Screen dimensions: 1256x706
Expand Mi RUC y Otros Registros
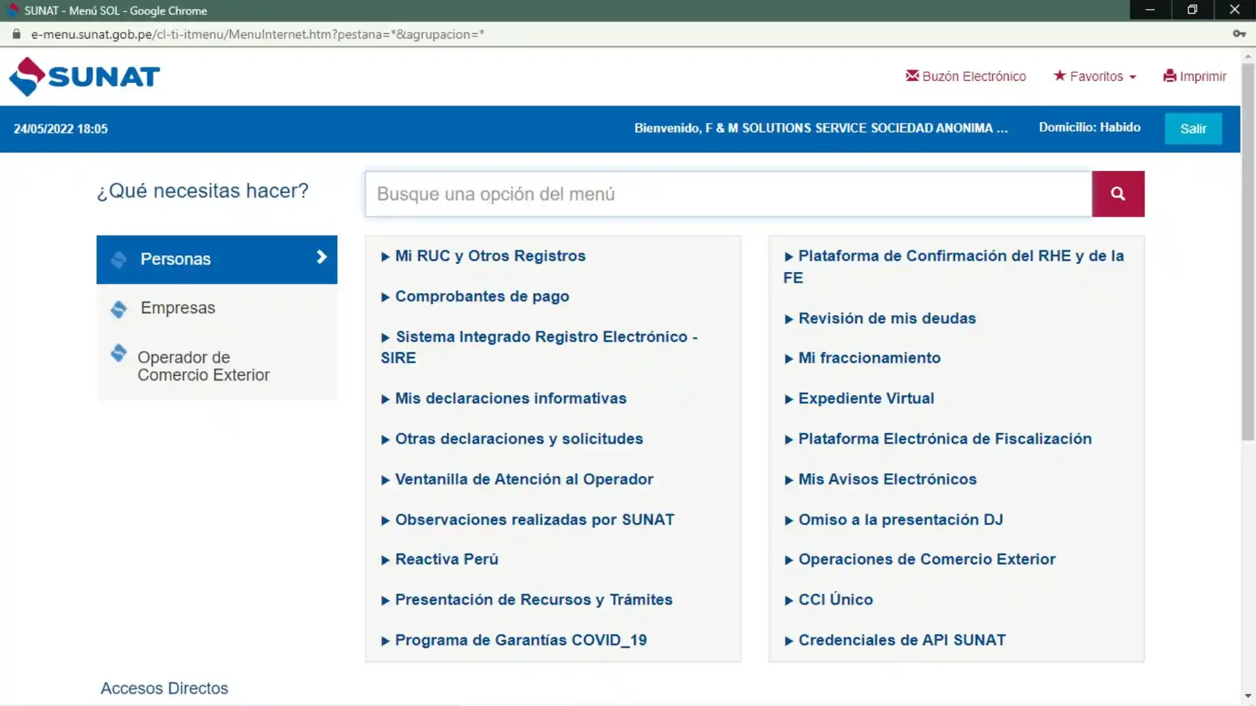[x=483, y=256]
